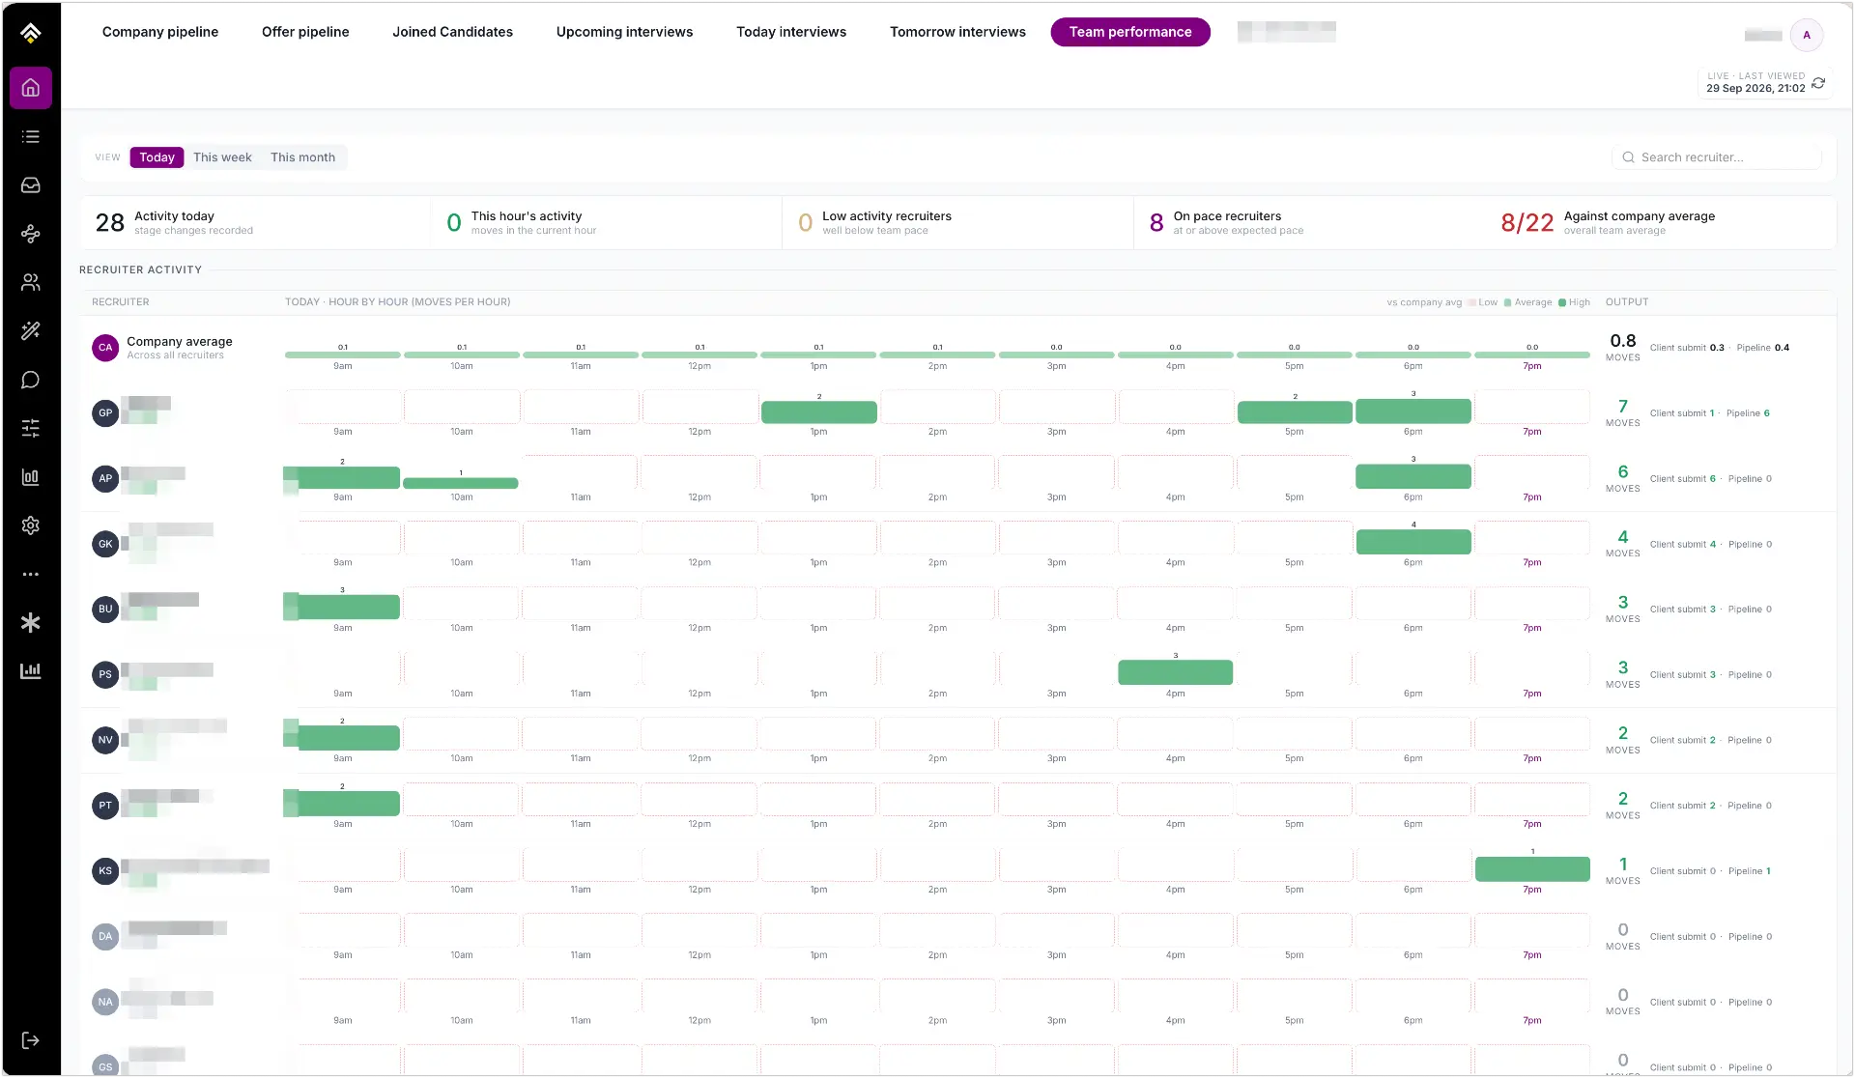This screenshot has width=1855, height=1078.
Task: Switch view to This month
Action: pos(302,157)
